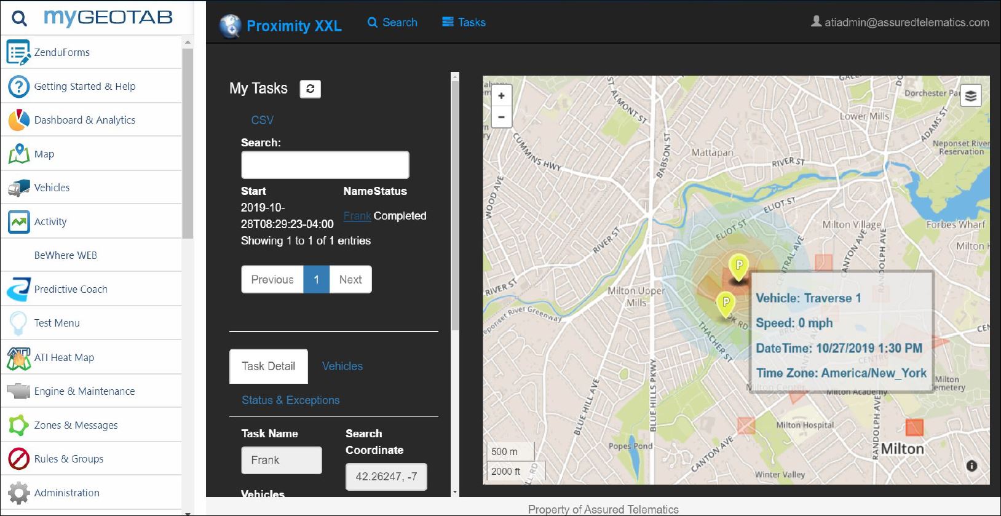Select the Vehicles truck icon

(18, 188)
